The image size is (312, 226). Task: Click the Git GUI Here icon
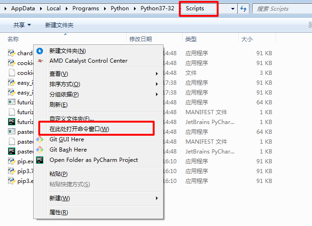pos(40,139)
